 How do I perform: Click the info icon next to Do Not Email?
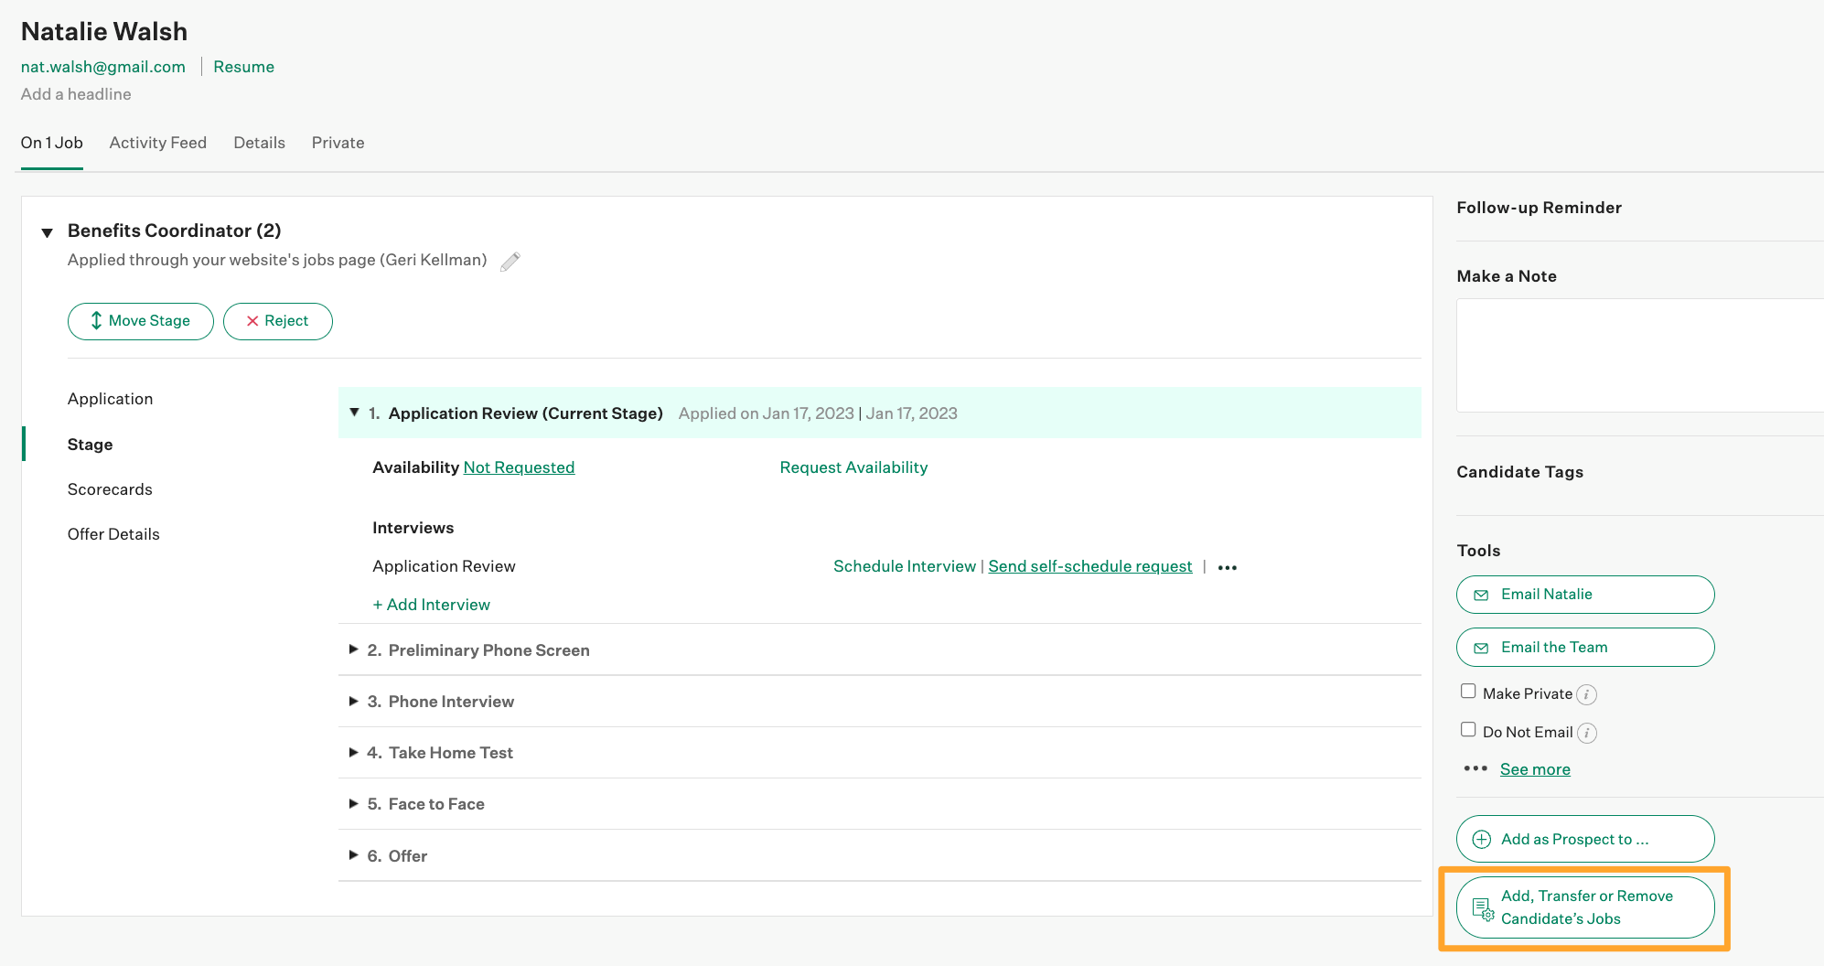tap(1588, 734)
